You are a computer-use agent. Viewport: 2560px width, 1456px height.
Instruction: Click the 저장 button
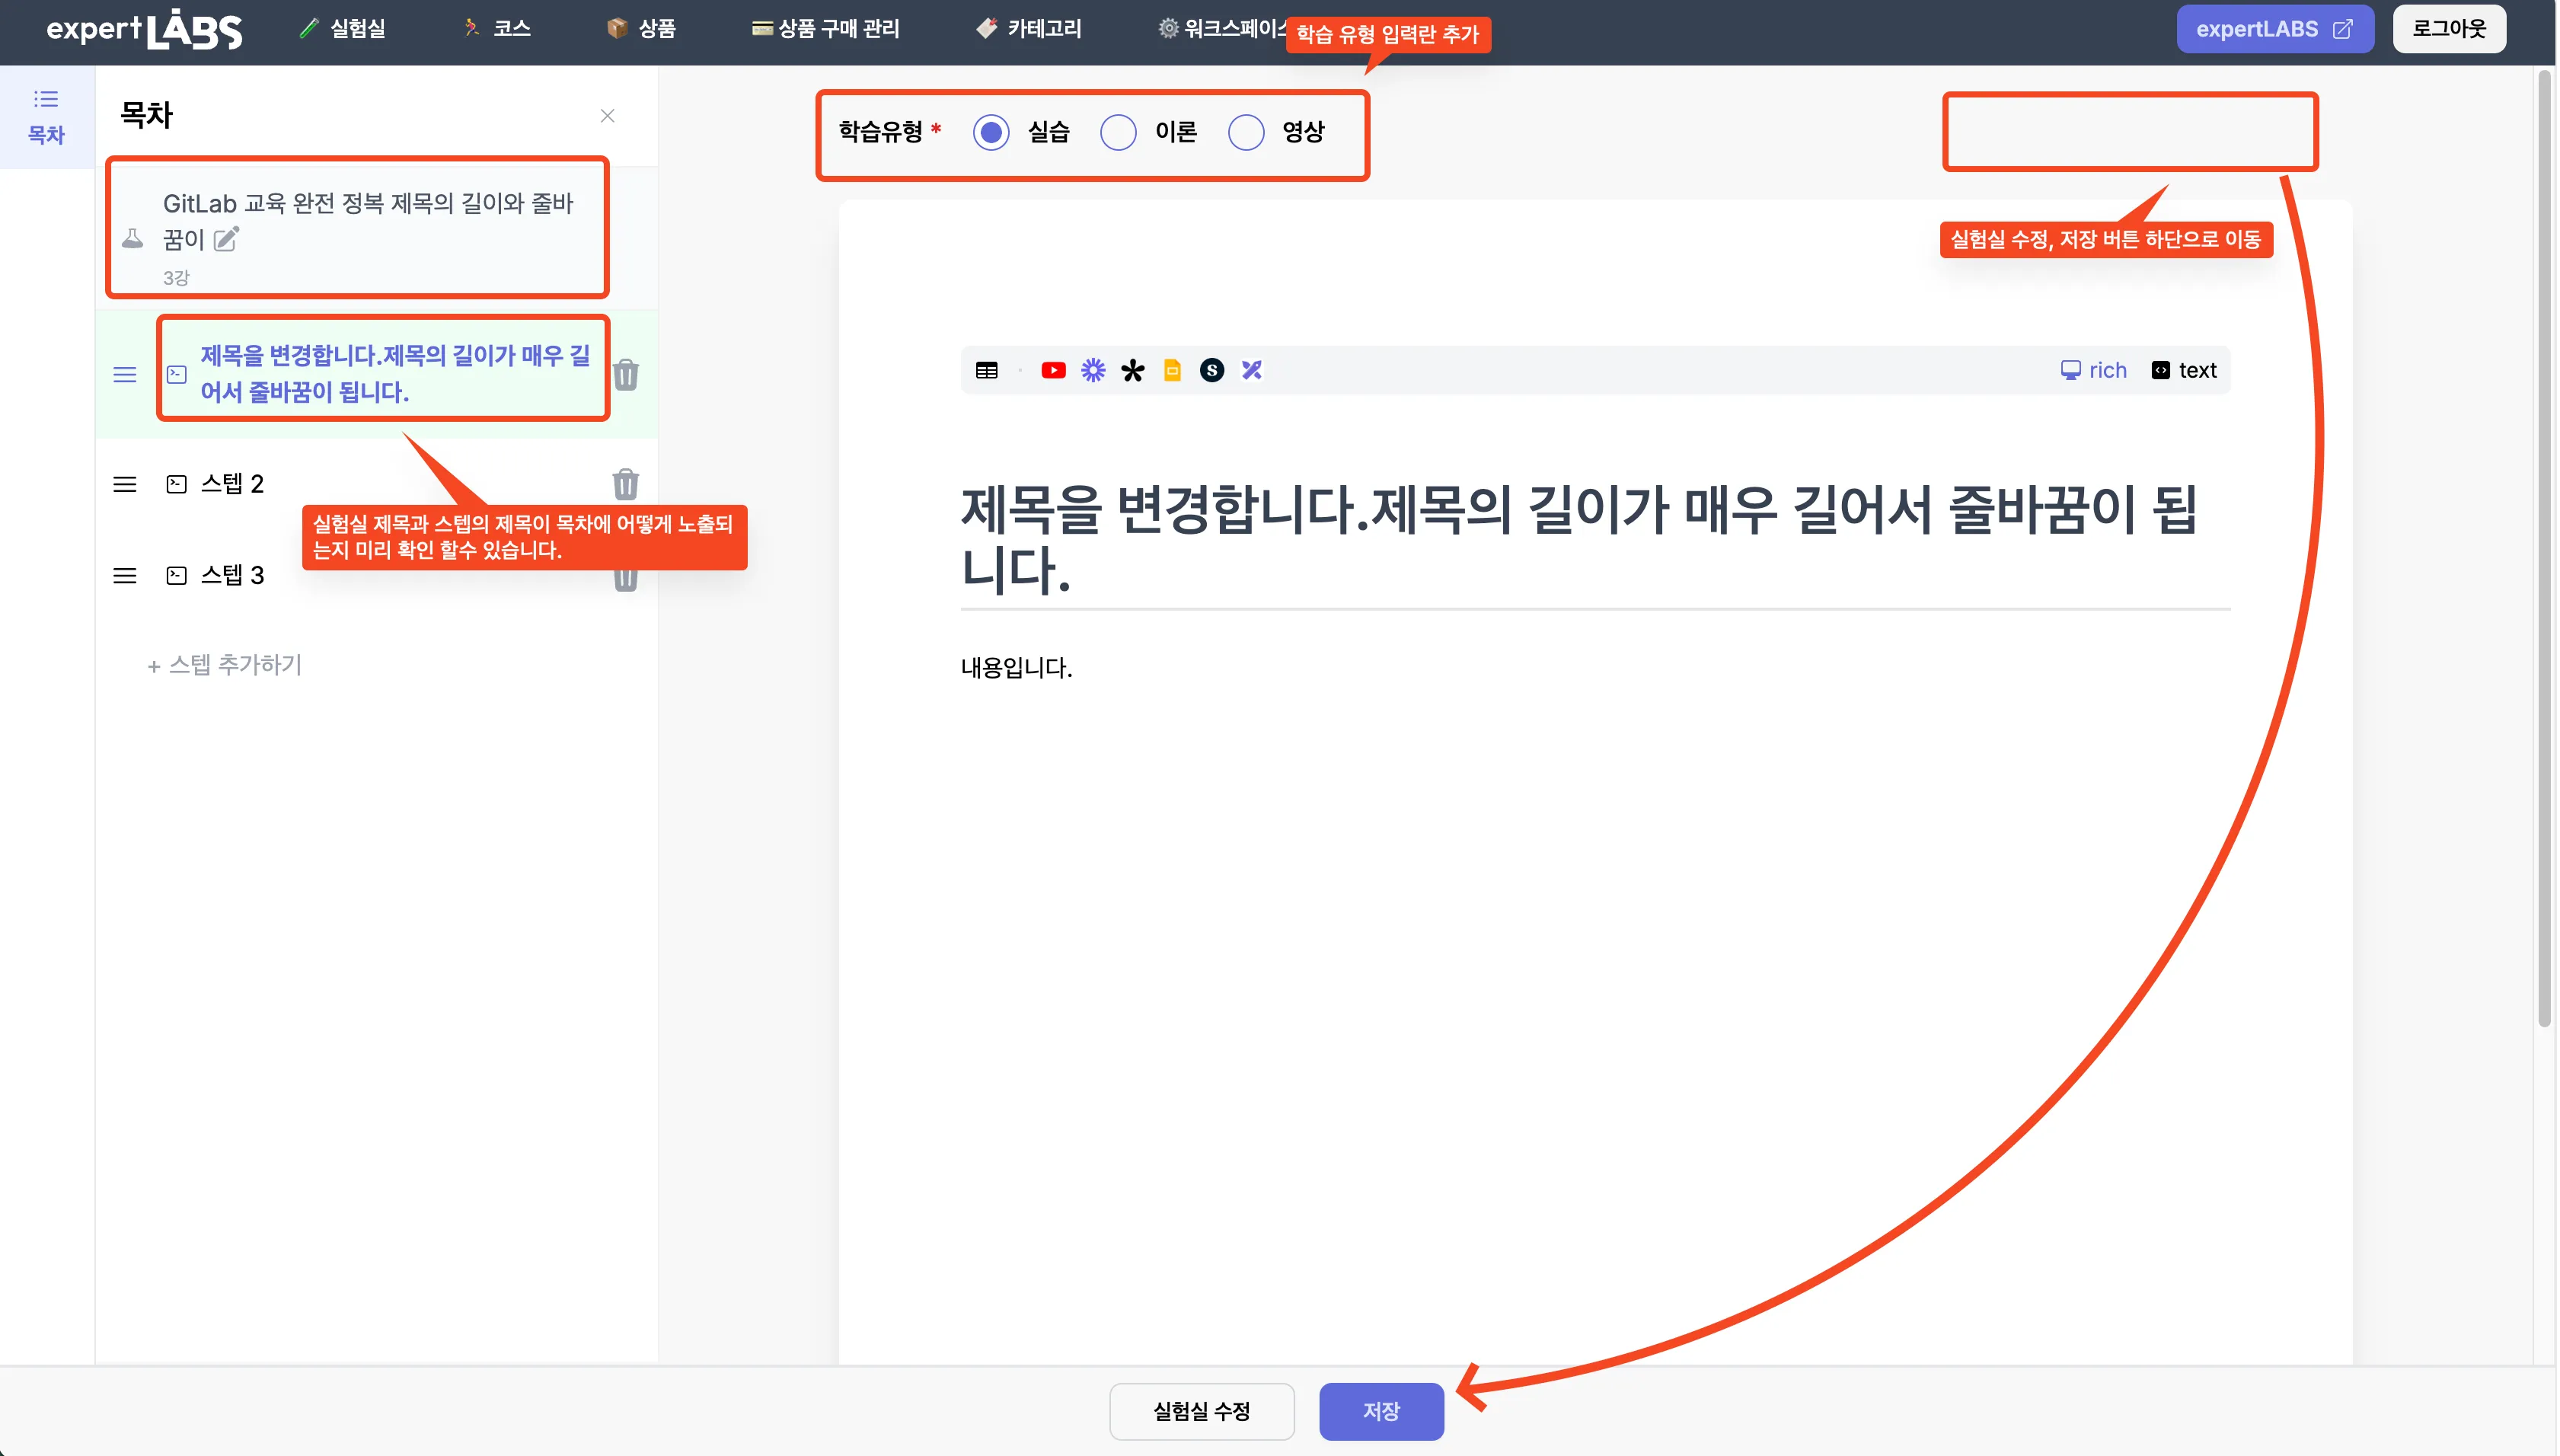tap(1381, 1411)
